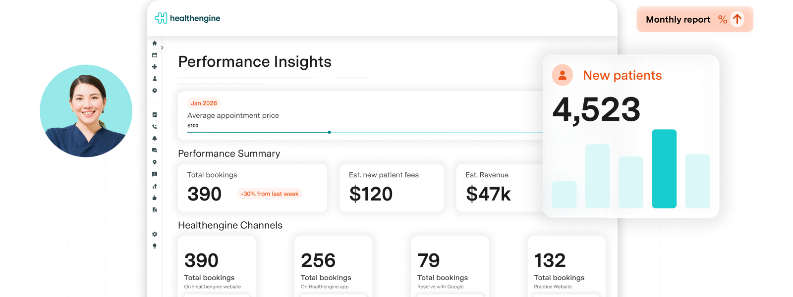The image size is (793, 297).
Task: Open the patient profile icon in sidebar
Action: [155, 79]
